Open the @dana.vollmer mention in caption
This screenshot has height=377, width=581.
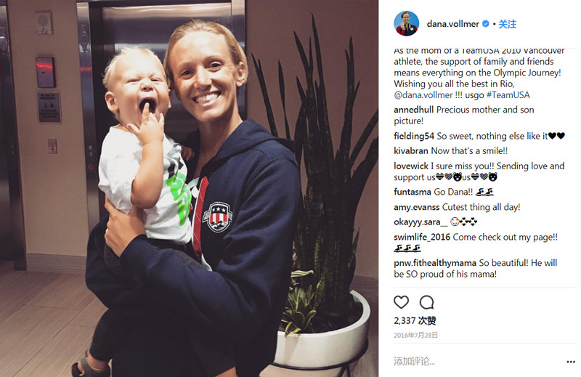(423, 95)
